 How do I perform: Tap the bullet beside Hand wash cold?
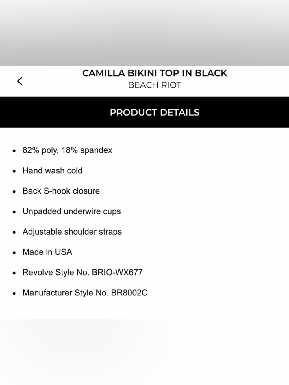14,171
